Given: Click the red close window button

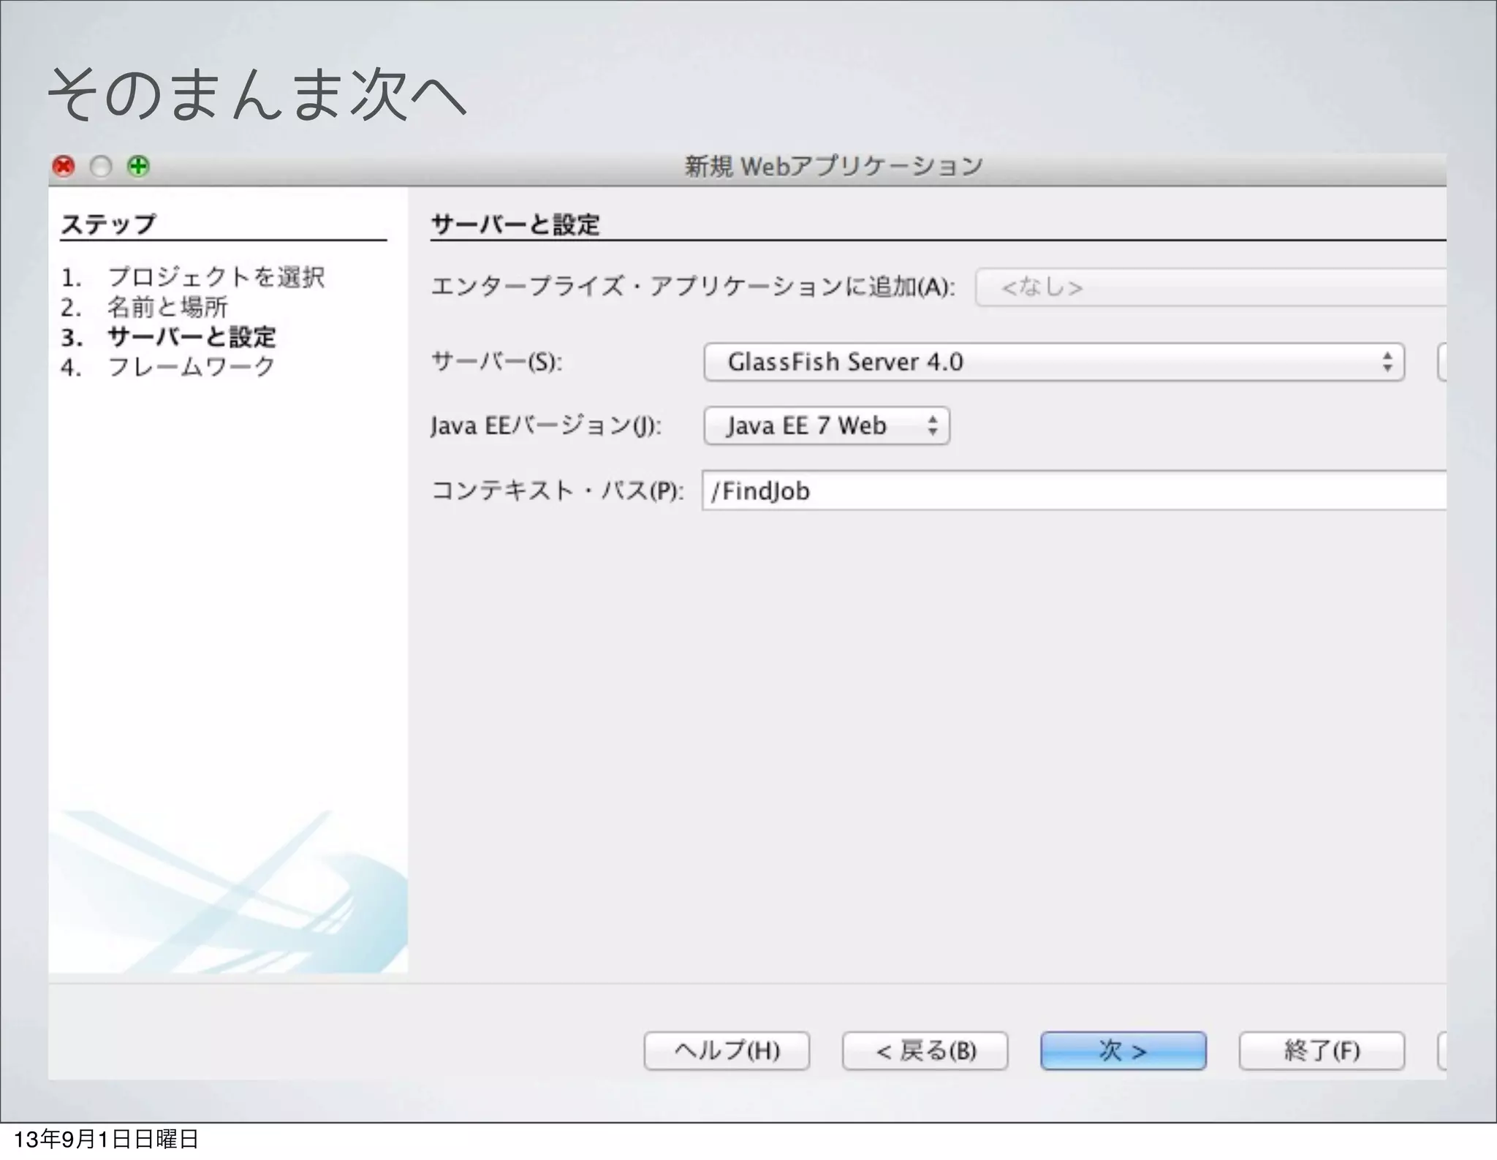Looking at the screenshot, I should (64, 167).
